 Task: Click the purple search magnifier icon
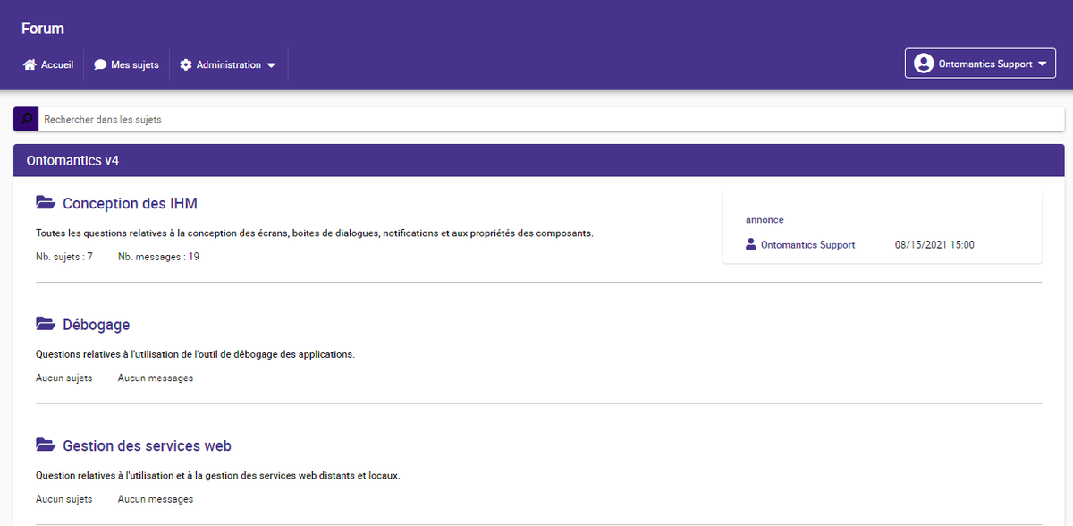[26, 119]
